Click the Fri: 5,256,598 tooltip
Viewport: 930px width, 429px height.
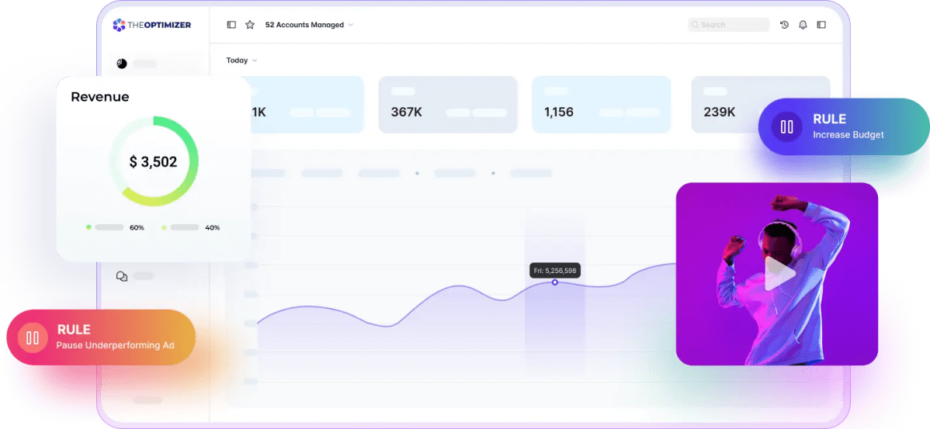(554, 271)
